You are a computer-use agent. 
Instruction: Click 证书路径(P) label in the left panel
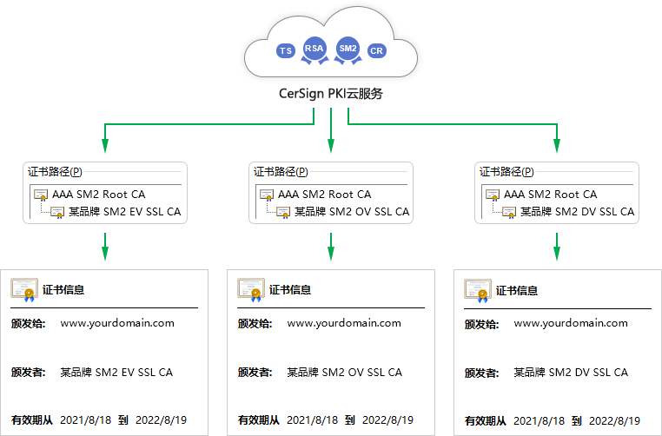(x=56, y=172)
